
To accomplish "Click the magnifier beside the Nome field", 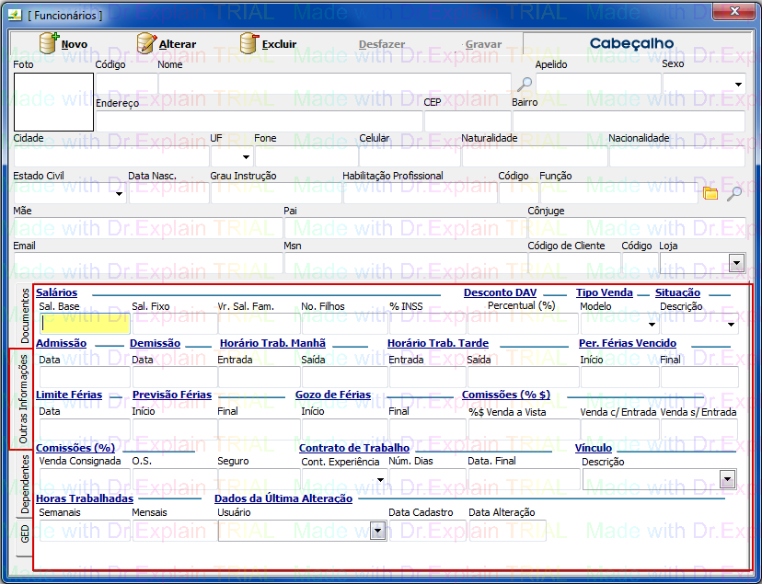I will 523,85.
